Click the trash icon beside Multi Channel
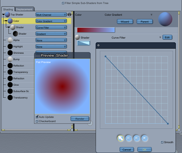182x153 pixels. coord(69,14)
